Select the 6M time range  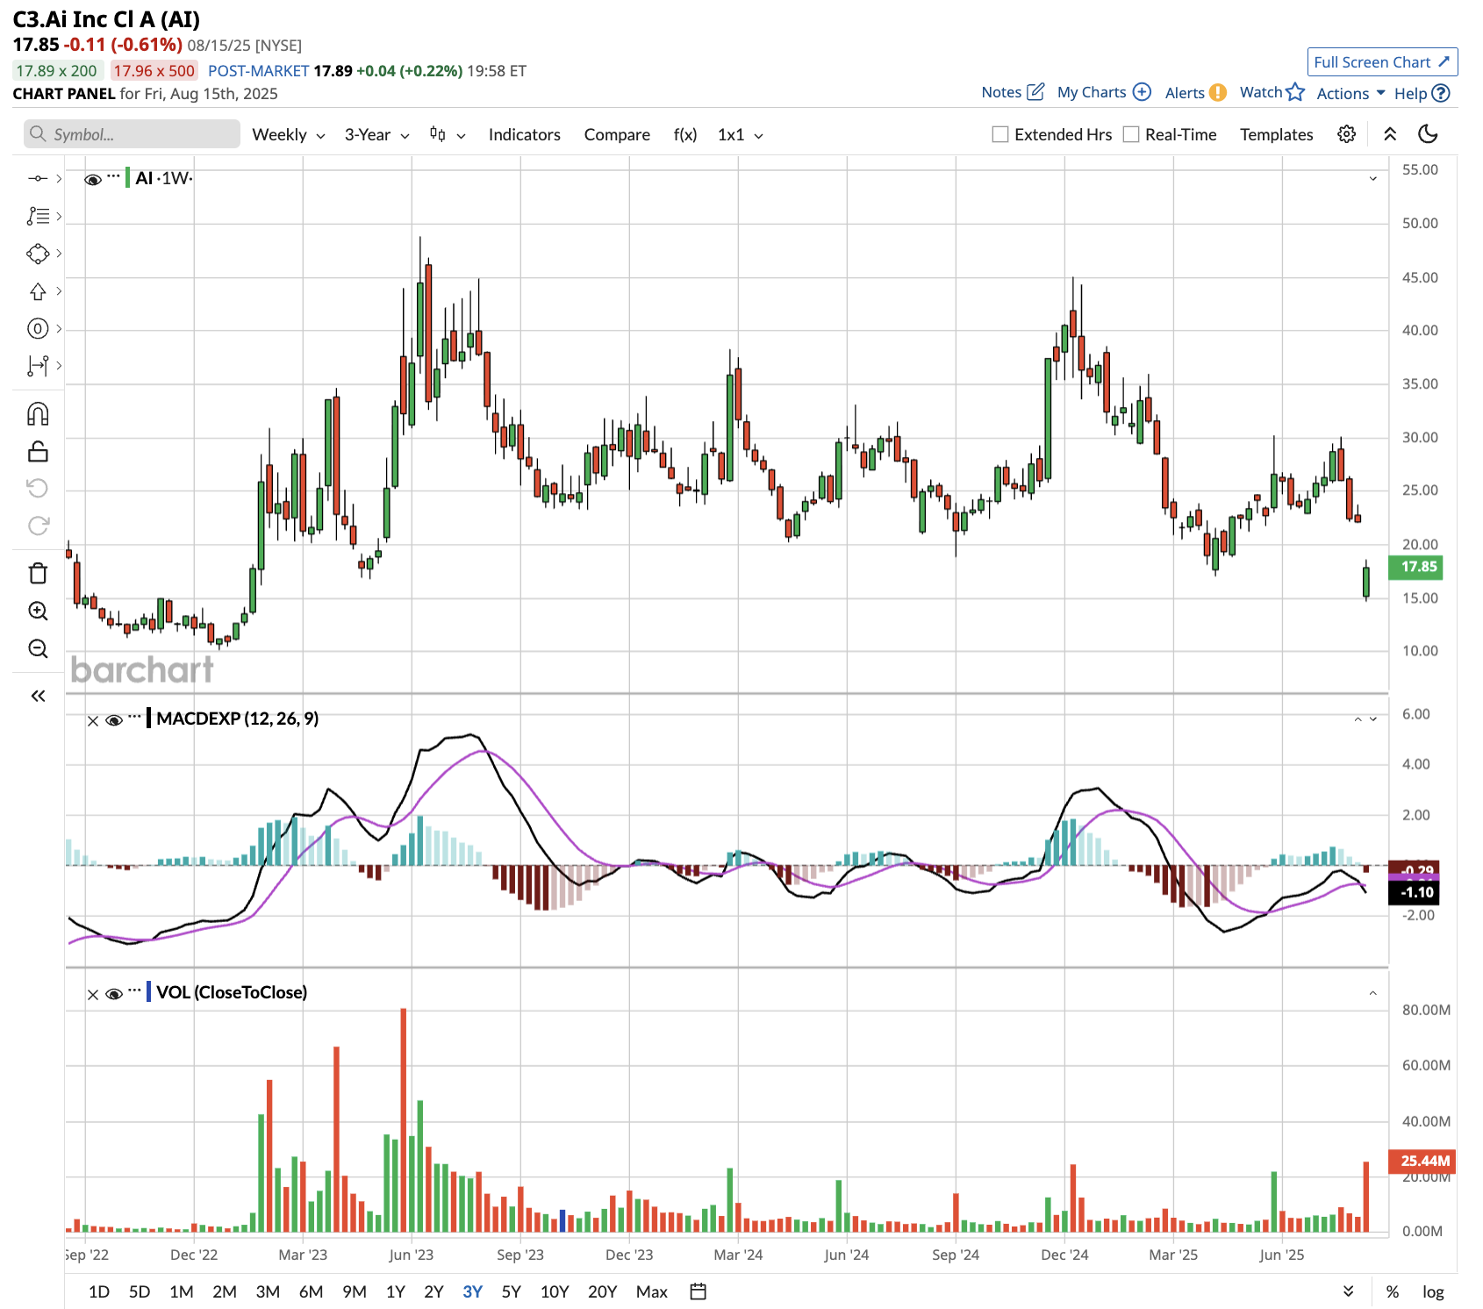click(x=312, y=1291)
